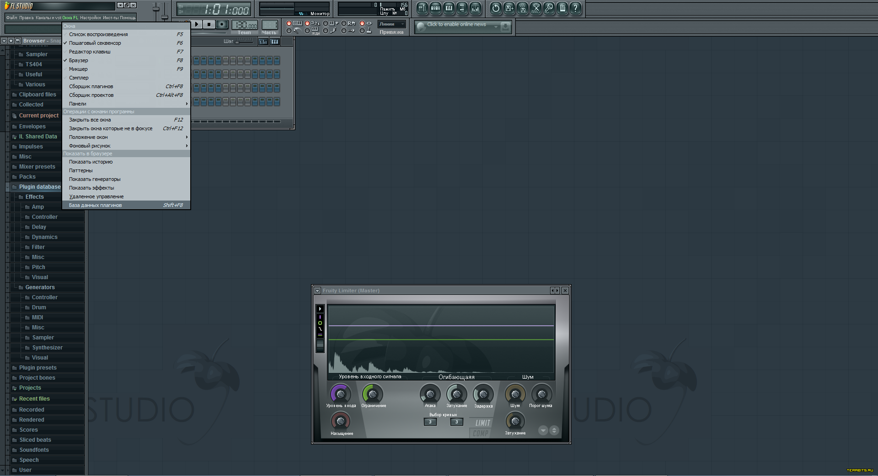Click the help question mark icon
This screenshot has width=878, height=476.
coord(575,8)
